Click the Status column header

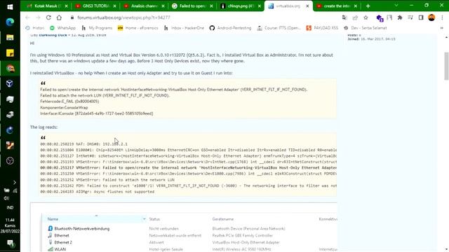[x=154, y=219]
